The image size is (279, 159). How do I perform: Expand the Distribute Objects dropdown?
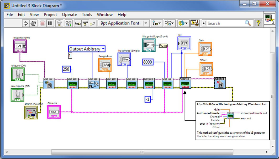pyautogui.click(x=170, y=23)
